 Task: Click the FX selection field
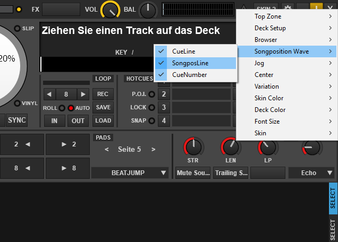click(61, 9)
